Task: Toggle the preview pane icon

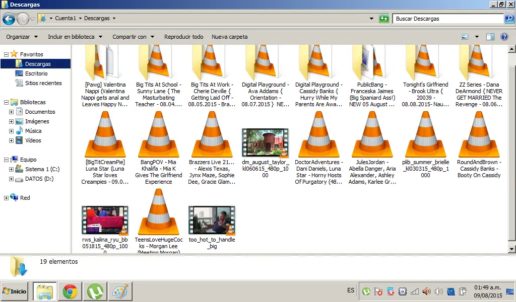Action: [490, 37]
